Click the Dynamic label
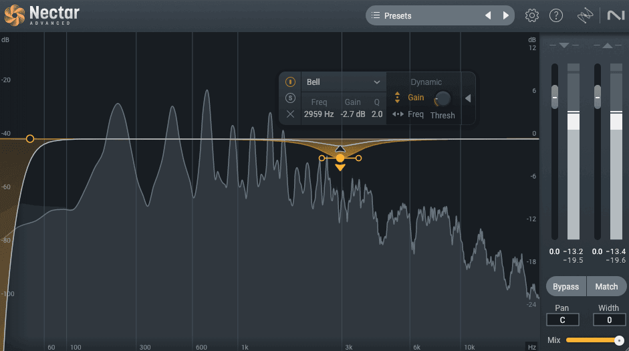This screenshot has height=351, width=629. coord(426,82)
